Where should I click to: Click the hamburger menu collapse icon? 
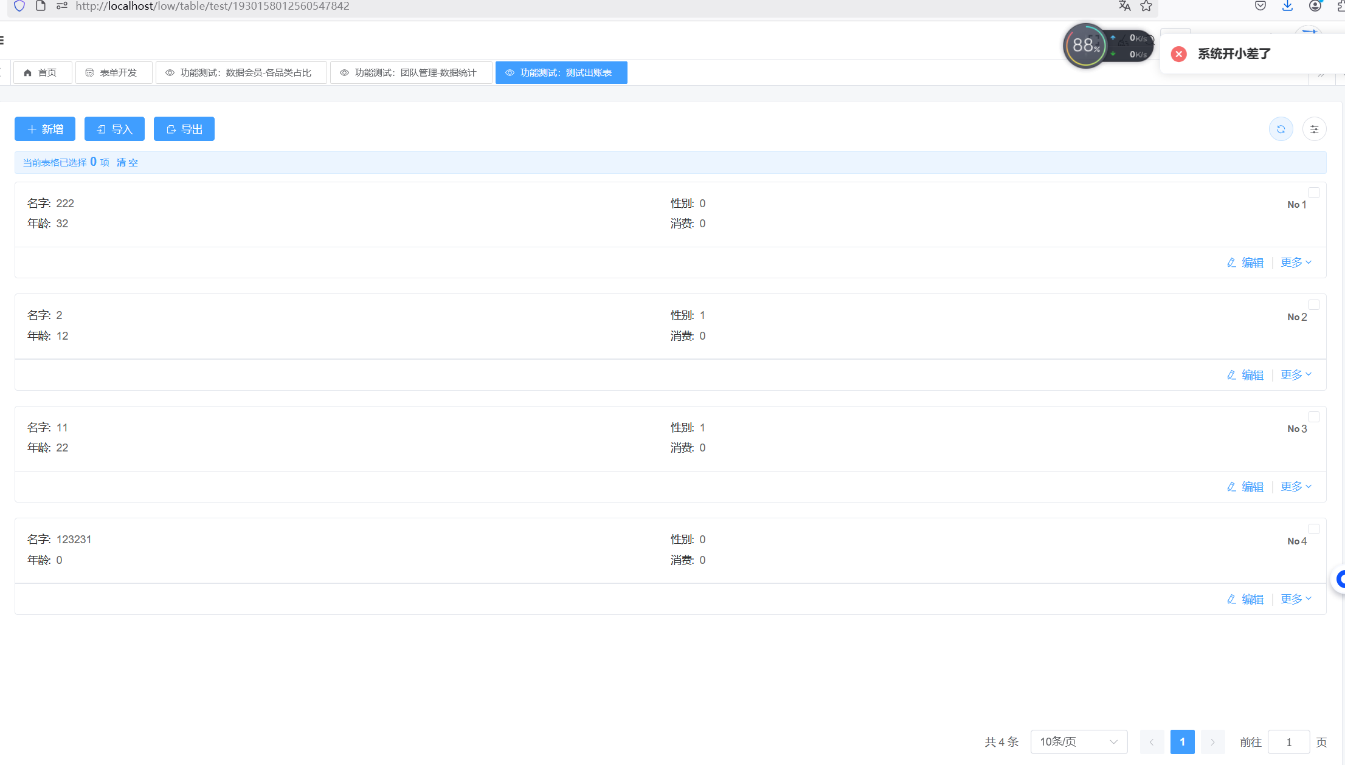pyautogui.click(x=2, y=40)
